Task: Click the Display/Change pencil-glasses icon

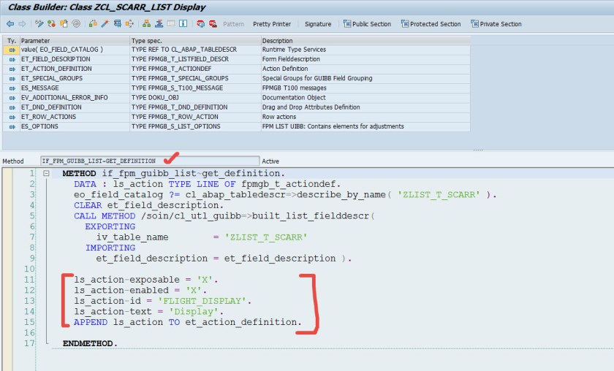Action: pos(39,24)
